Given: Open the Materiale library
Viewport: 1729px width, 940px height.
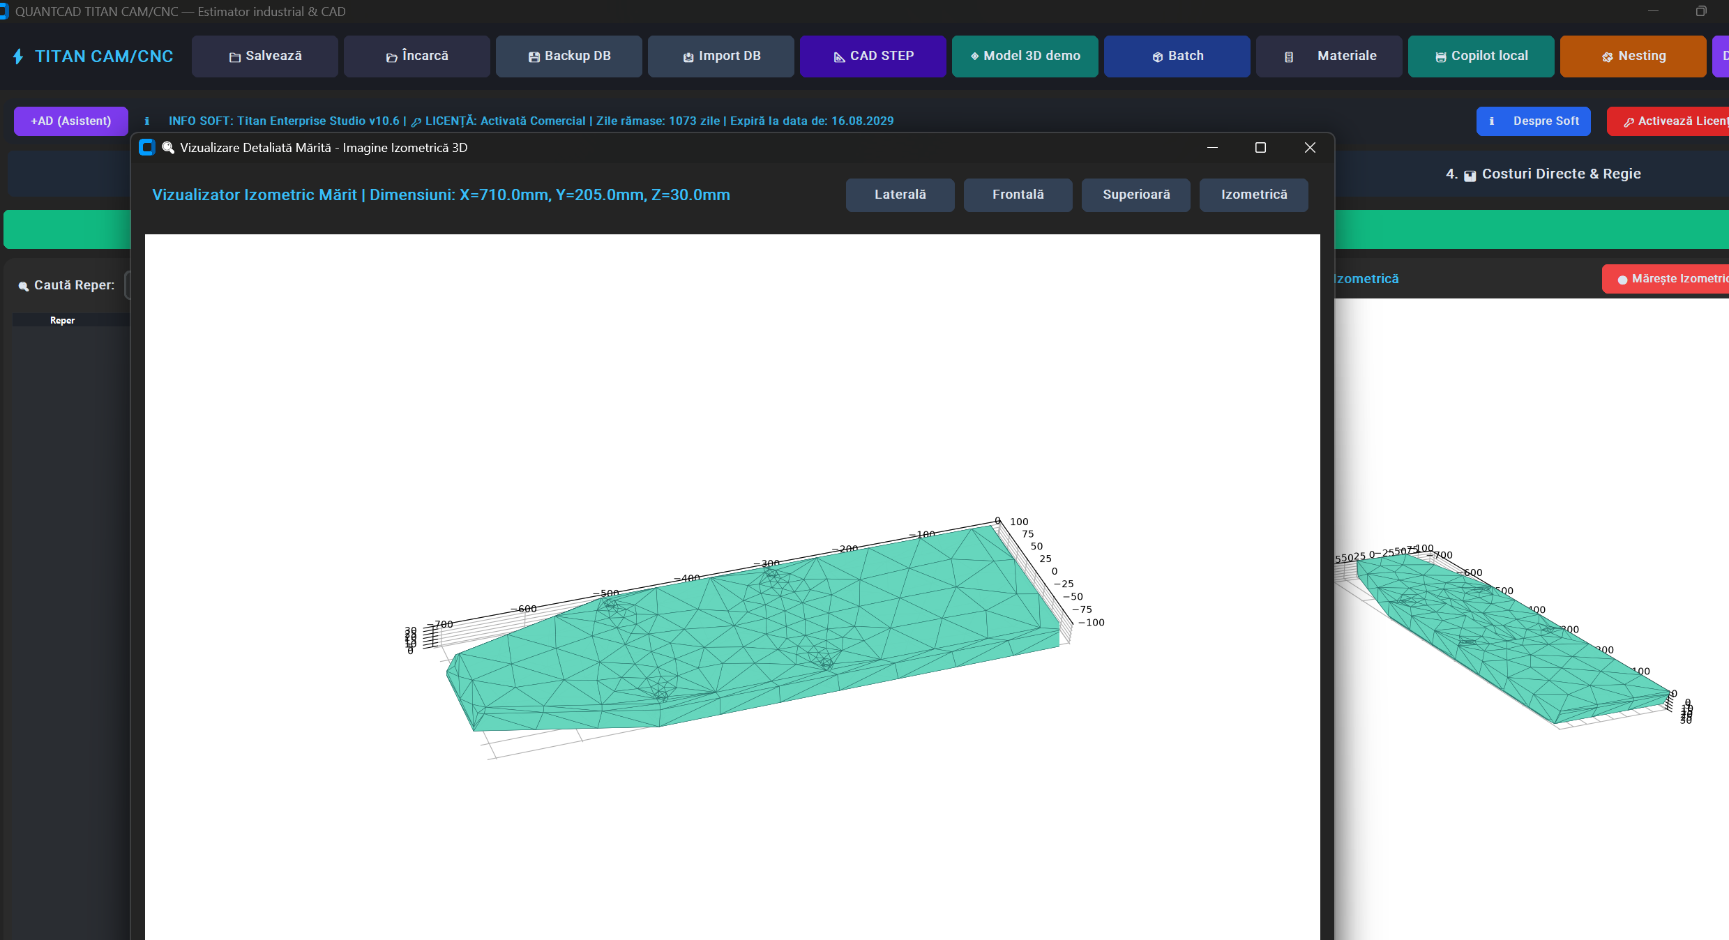Looking at the screenshot, I should coord(1329,56).
